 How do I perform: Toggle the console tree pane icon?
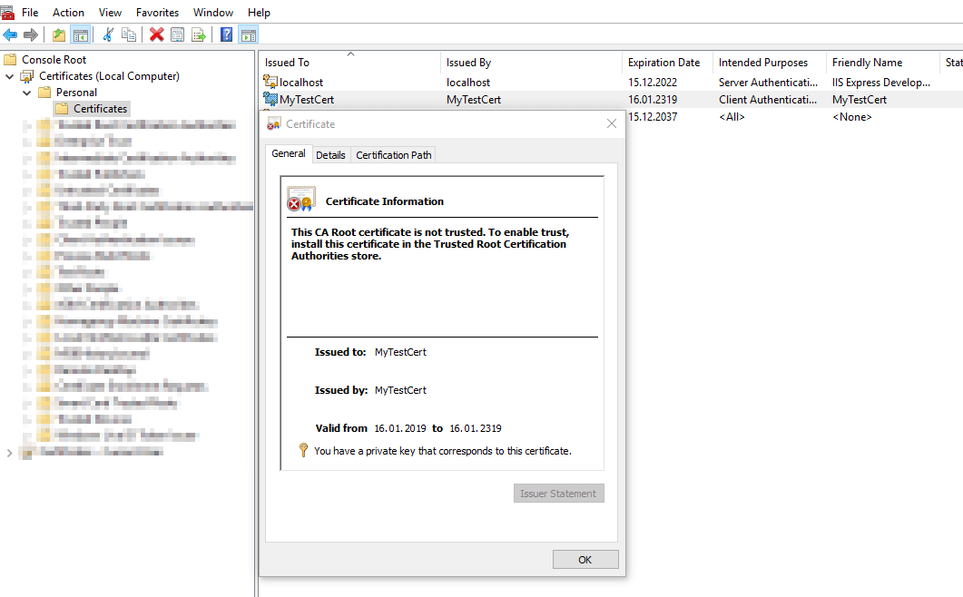79,34
